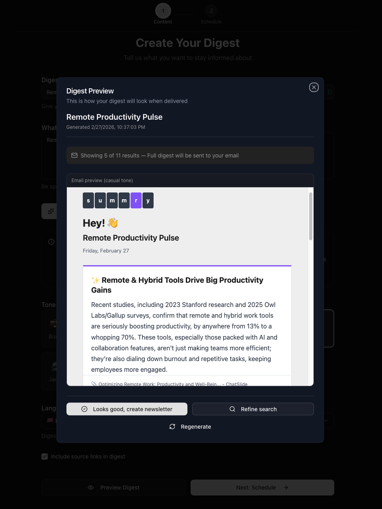The width and height of the screenshot is (382, 509).
Task: Click the envelope icon in the results banner
Action: [74, 155]
